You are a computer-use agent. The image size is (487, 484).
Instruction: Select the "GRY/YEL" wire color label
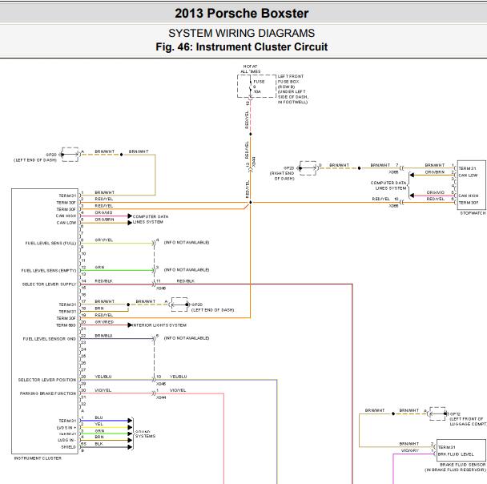103,240
